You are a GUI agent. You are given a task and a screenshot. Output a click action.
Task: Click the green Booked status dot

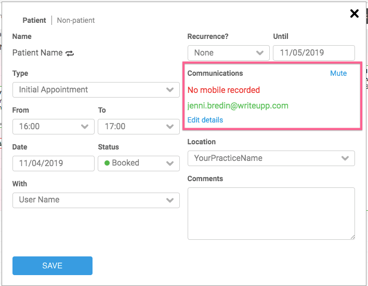[107, 163]
